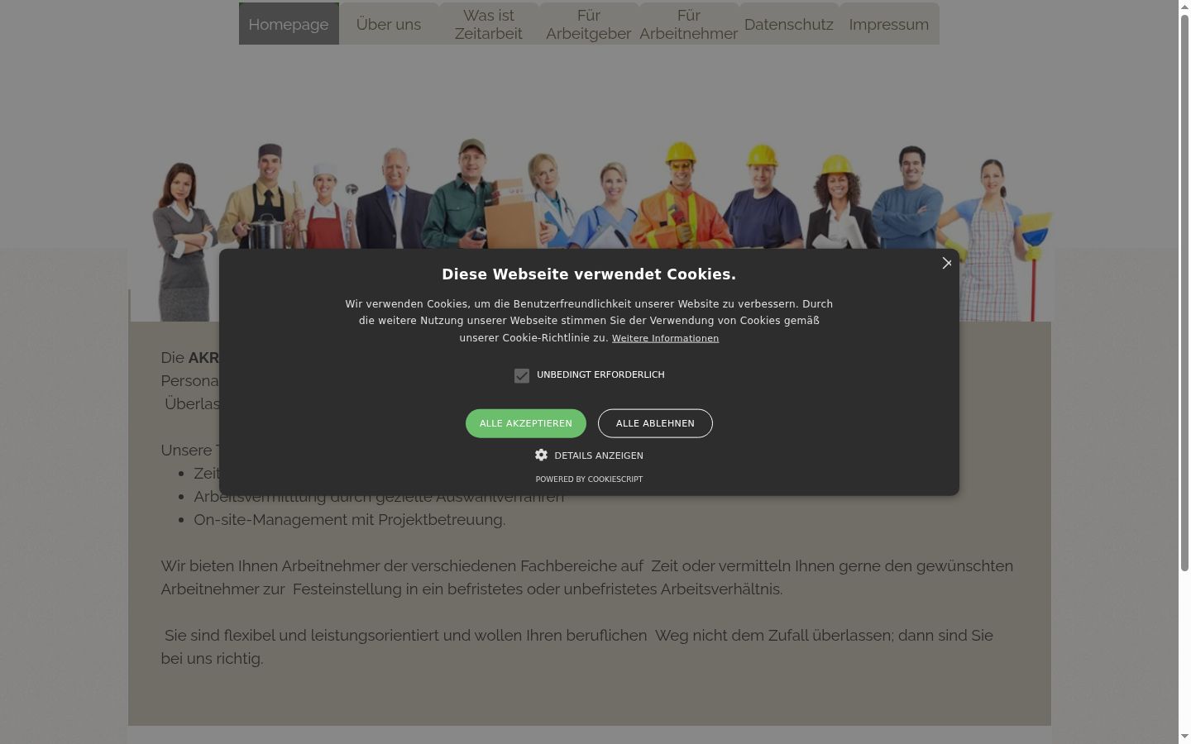1191x744 pixels.
Task: Open the Impressum page
Action: pos(889,24)
